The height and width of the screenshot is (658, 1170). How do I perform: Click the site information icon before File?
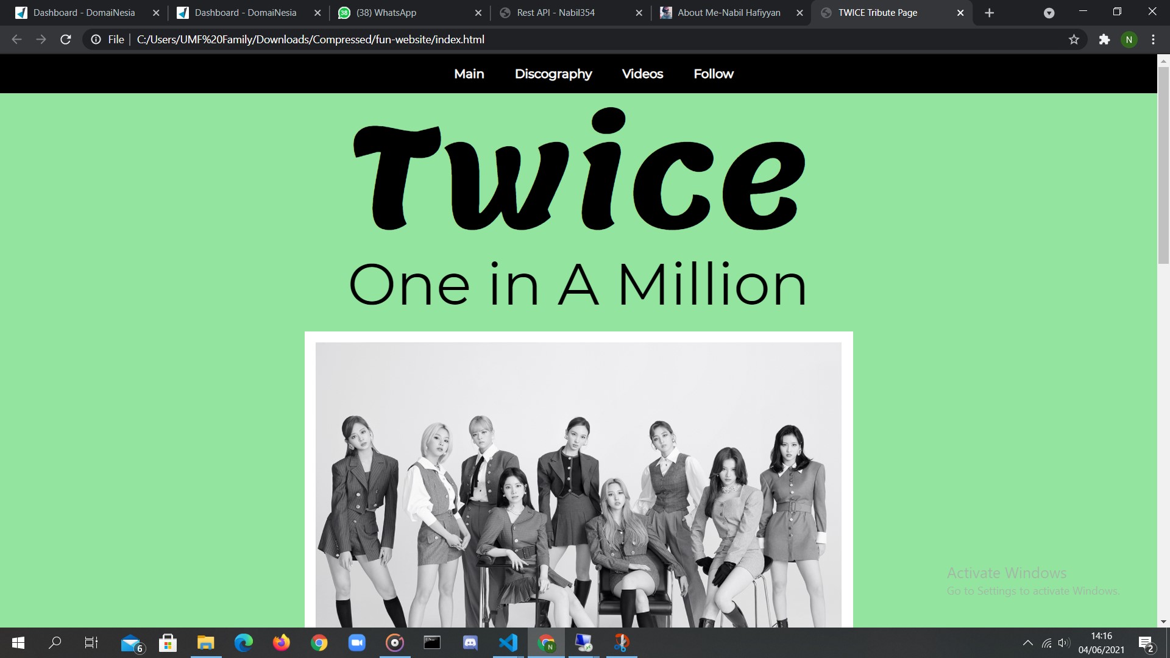[96, 40]
